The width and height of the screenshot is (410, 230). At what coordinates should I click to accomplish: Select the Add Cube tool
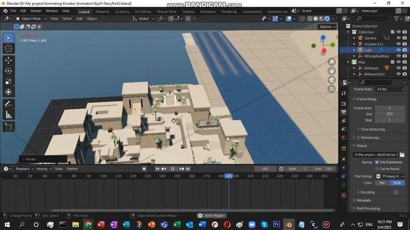click(8, 126)
